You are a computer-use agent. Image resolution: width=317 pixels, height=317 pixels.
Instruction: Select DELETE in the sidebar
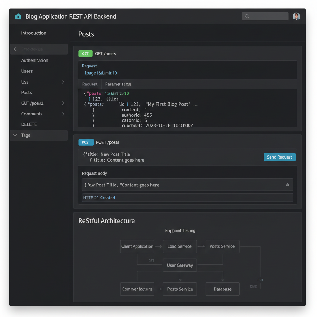click(29, 124)
